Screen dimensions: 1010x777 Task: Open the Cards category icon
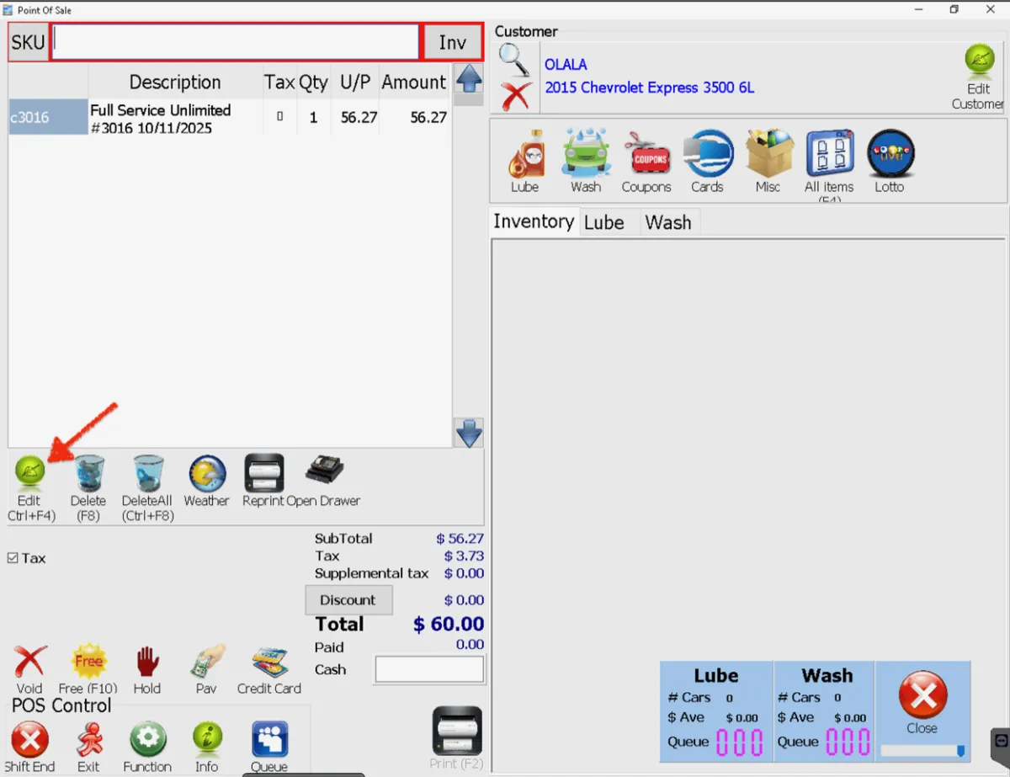point(708,153)
